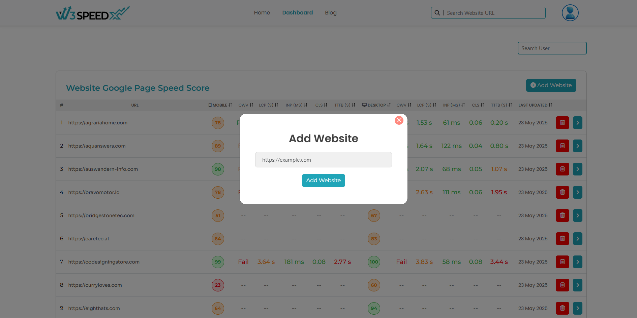637x318 pixels.
Task: Click the W3SpeedX logo
Action: [92, 13]
